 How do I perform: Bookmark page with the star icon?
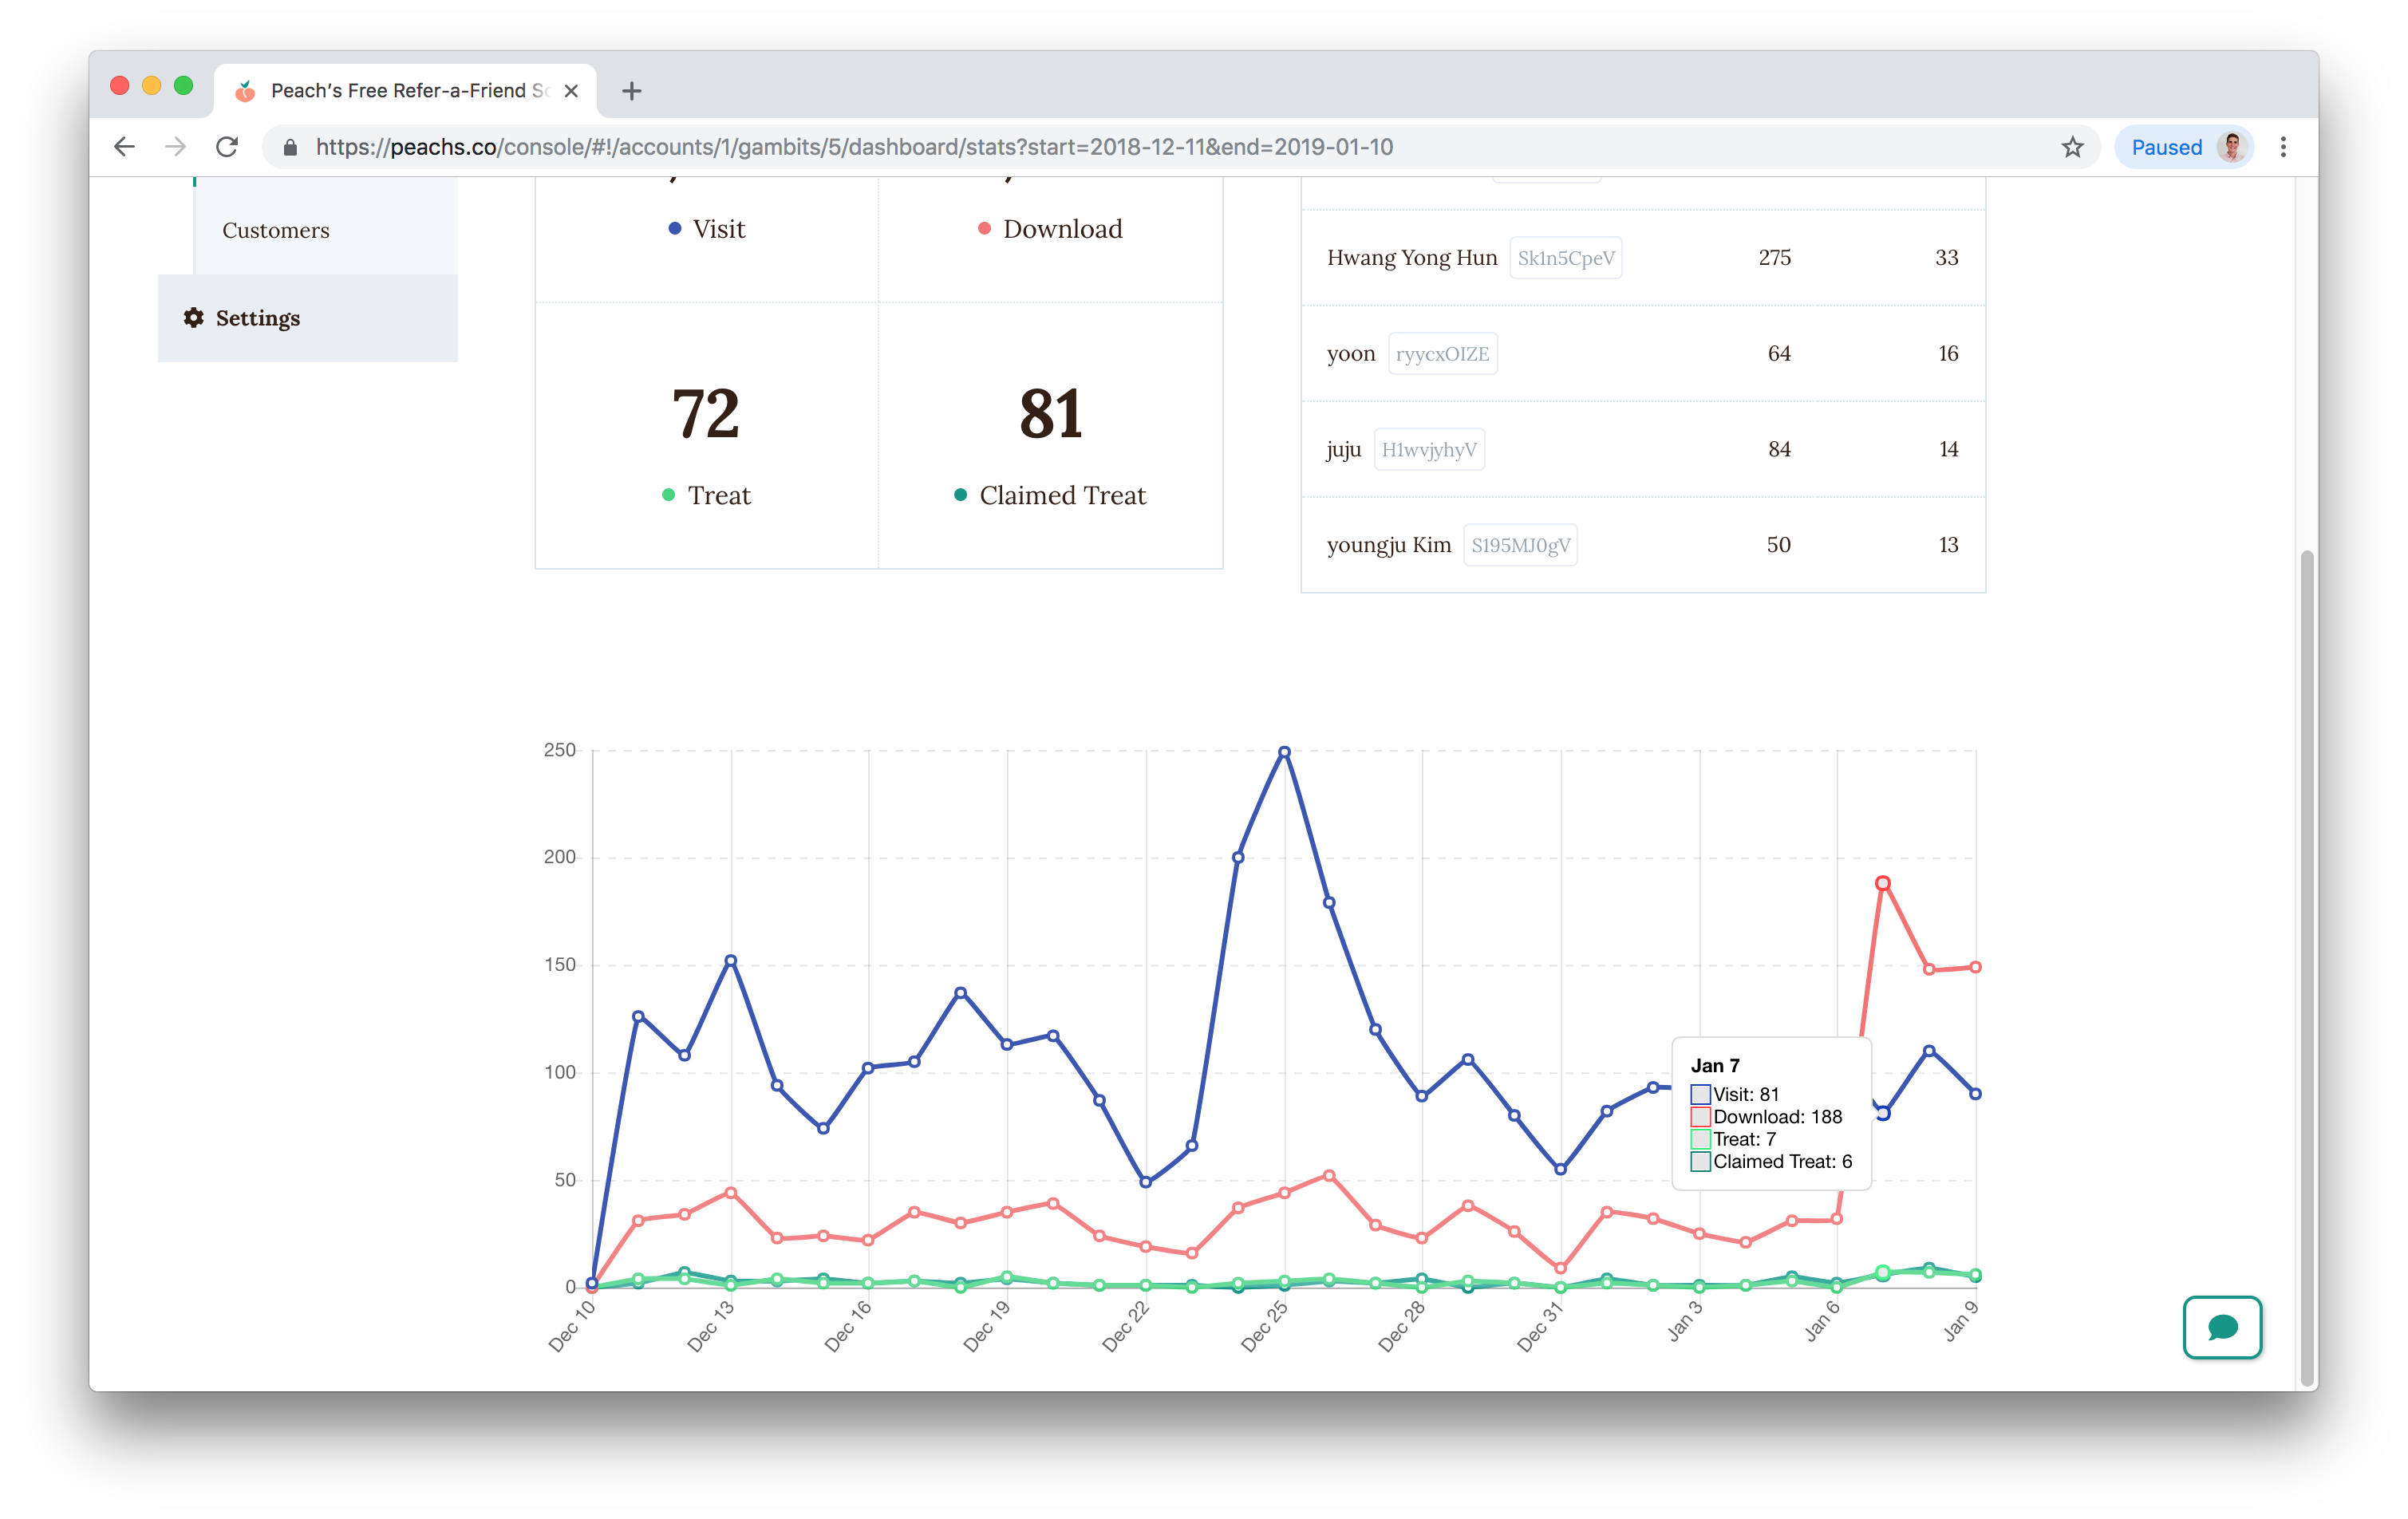click(x=2072, y=148)
